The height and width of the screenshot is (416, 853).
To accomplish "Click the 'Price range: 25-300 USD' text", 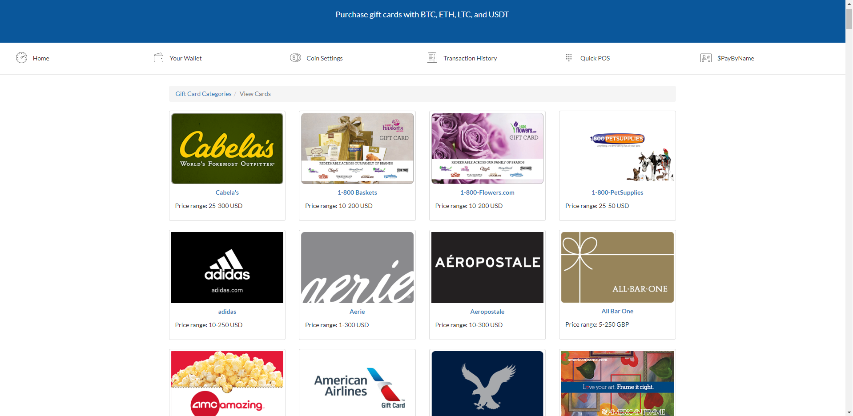I will pos(209,206).
